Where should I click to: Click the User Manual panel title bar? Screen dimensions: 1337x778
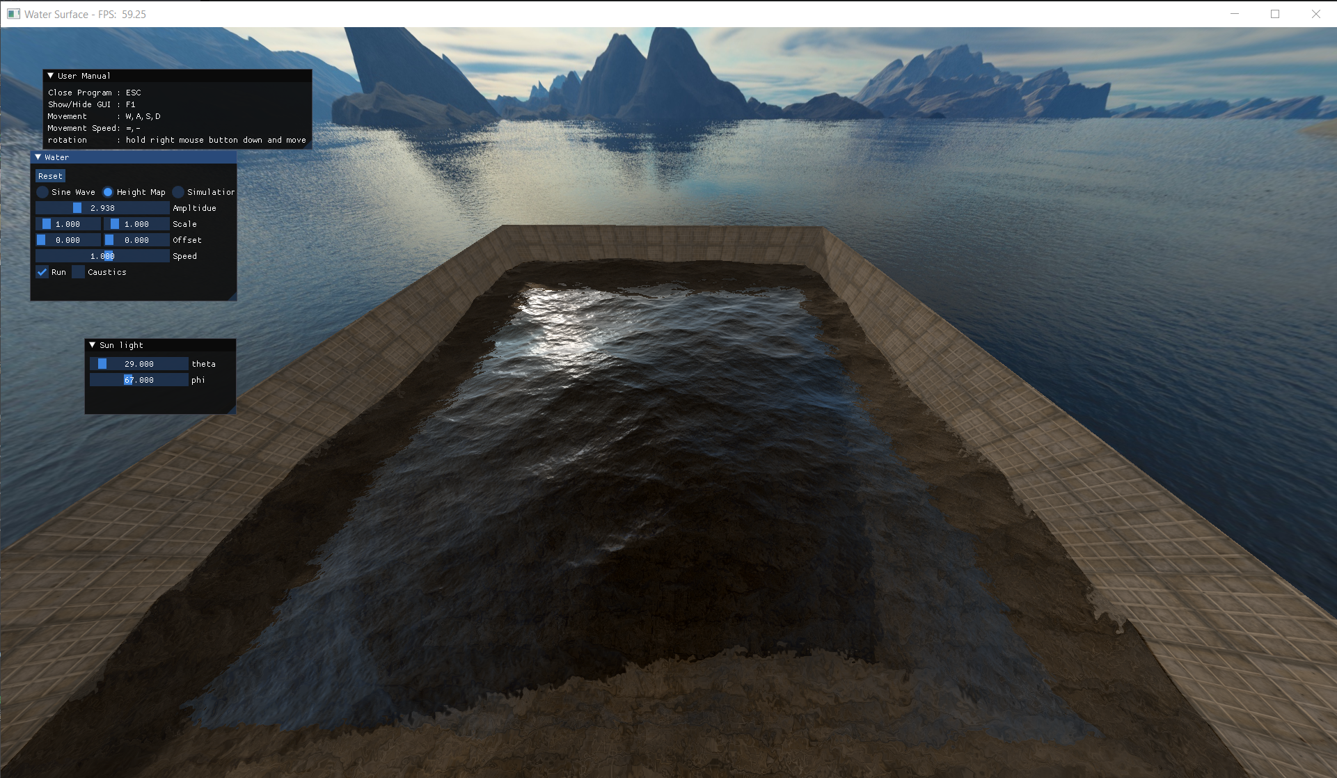click(x=177, y=76)
